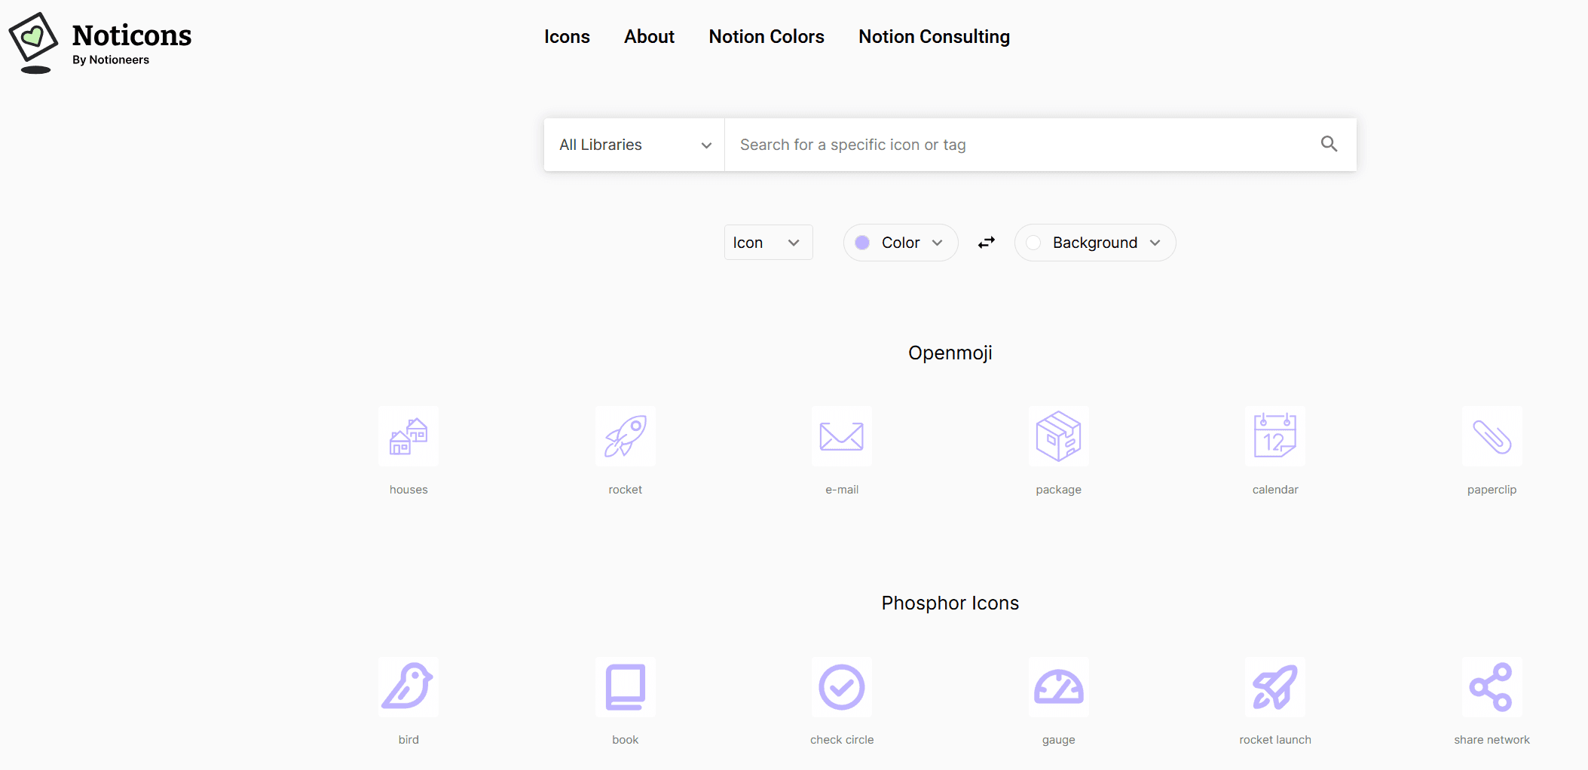Select the Openmoji rocket icon
Screen dimensions: 1588x770
point(626,436)
